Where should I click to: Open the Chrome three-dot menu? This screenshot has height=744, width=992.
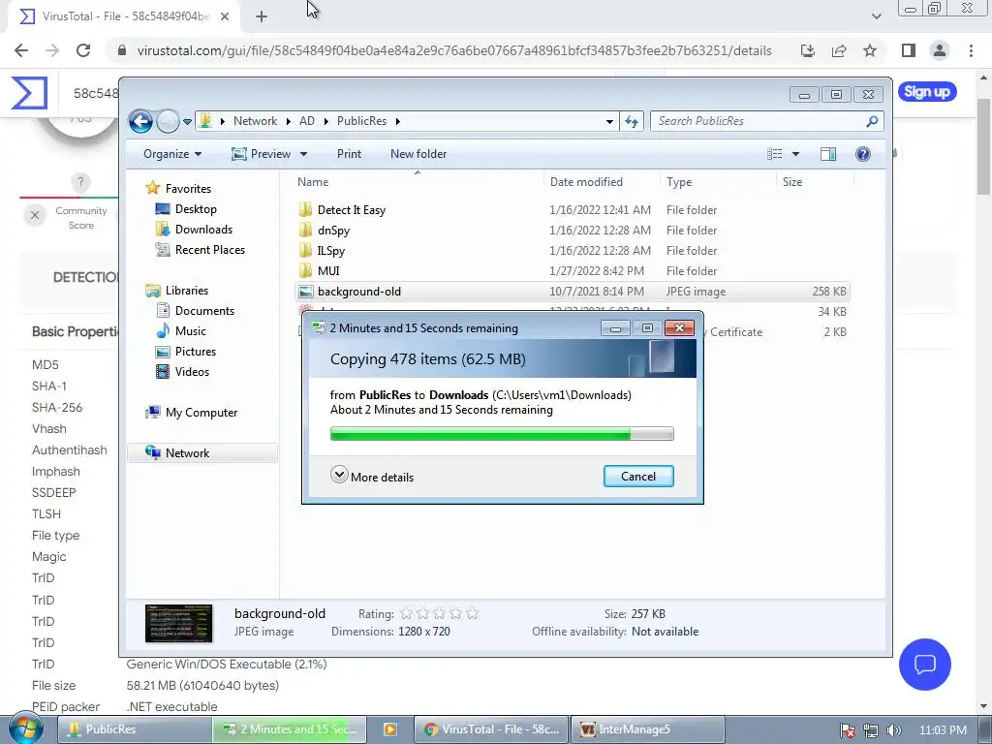(x=971, y=50)
